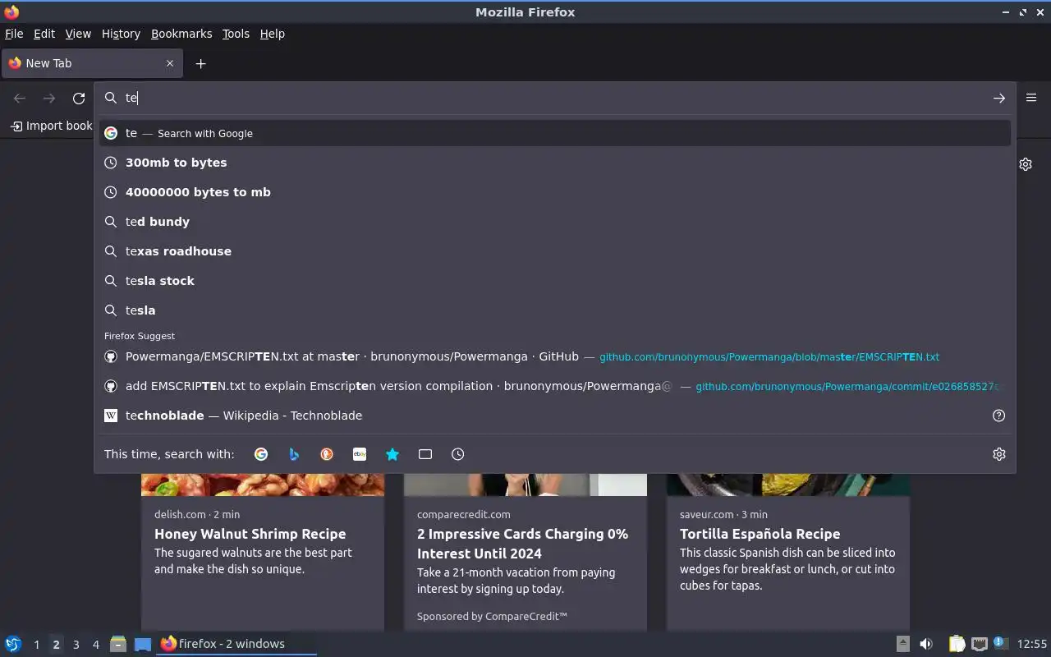Choose '40000000 bytes to mb' history suggestion
This screenshot has width=1051, height=657.
tap(555, 192)
